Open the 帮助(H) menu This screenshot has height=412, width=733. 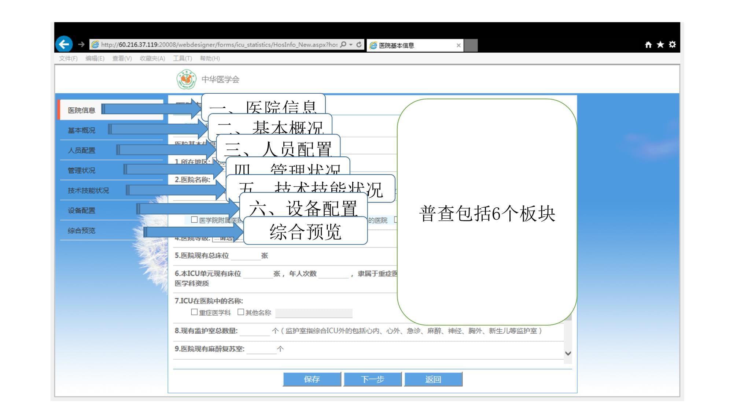[210, 59]
